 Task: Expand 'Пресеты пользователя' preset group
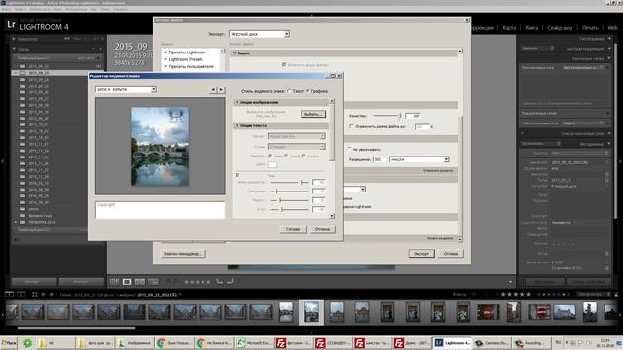click(165, 66)
